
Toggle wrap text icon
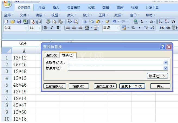[96, 28]
